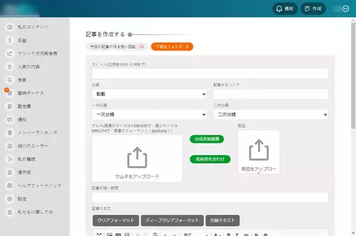Click the 長図をアップロード upload area

(259, 152)
